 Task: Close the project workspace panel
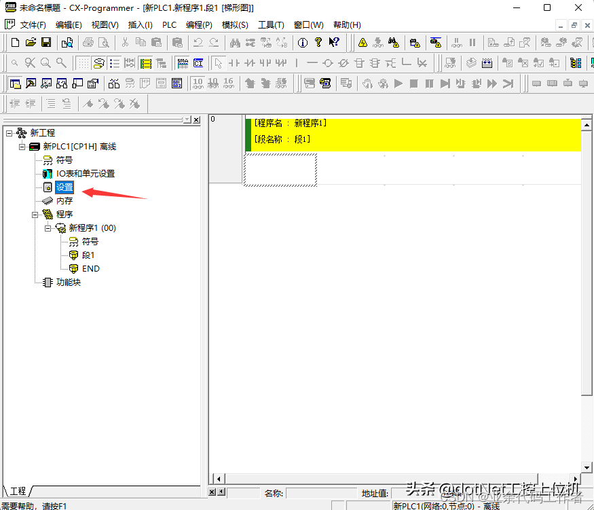coord(196,120)
